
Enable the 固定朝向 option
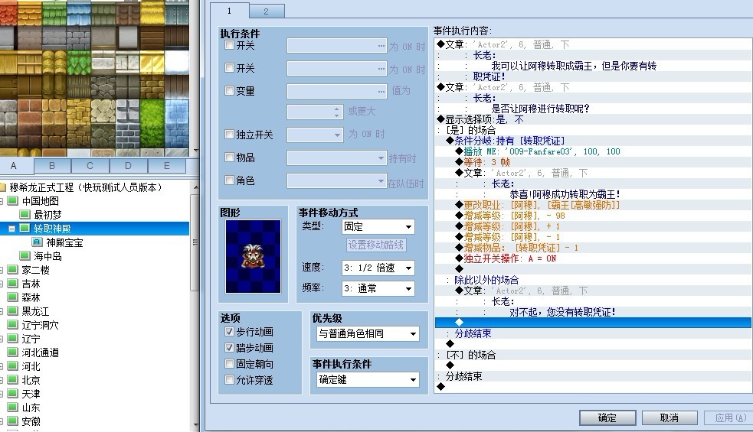(230, 363)
